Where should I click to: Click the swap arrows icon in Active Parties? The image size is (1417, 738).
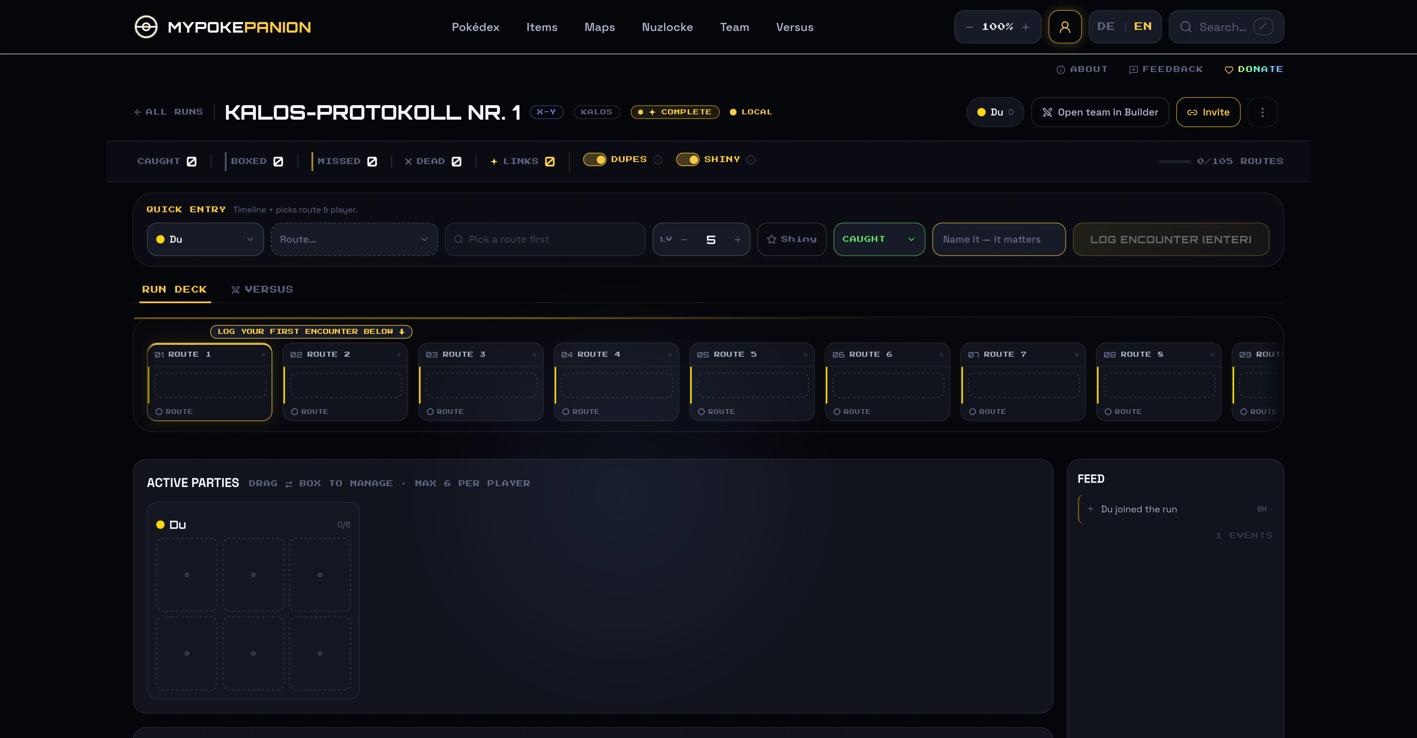click(288, 484)
